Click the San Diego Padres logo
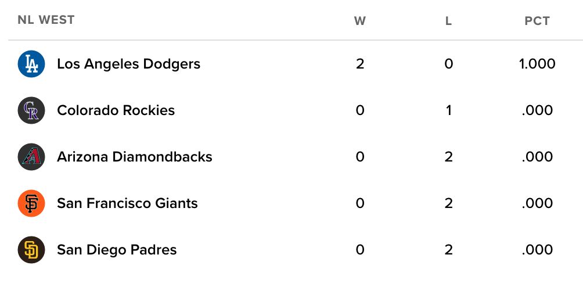Image resolution: width=583 pixels, height=287 pixels. click(31, 250)
